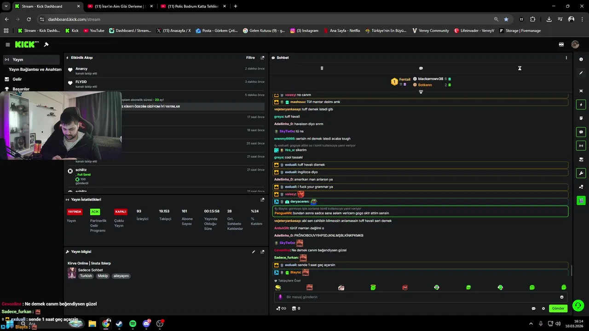
Task: Toggle the chat panel in right sidebar
Action: click(581, 132)
